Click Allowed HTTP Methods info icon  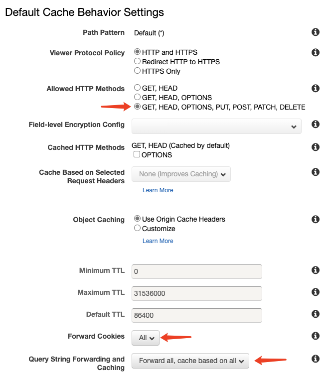pyautogui.click(x=315, y=88)
